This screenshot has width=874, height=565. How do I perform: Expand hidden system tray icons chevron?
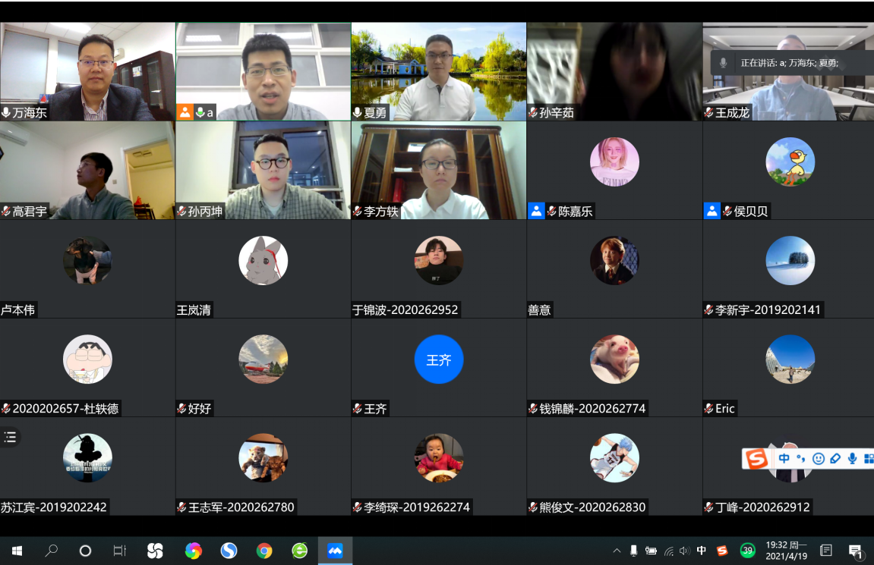pos(616,551)
